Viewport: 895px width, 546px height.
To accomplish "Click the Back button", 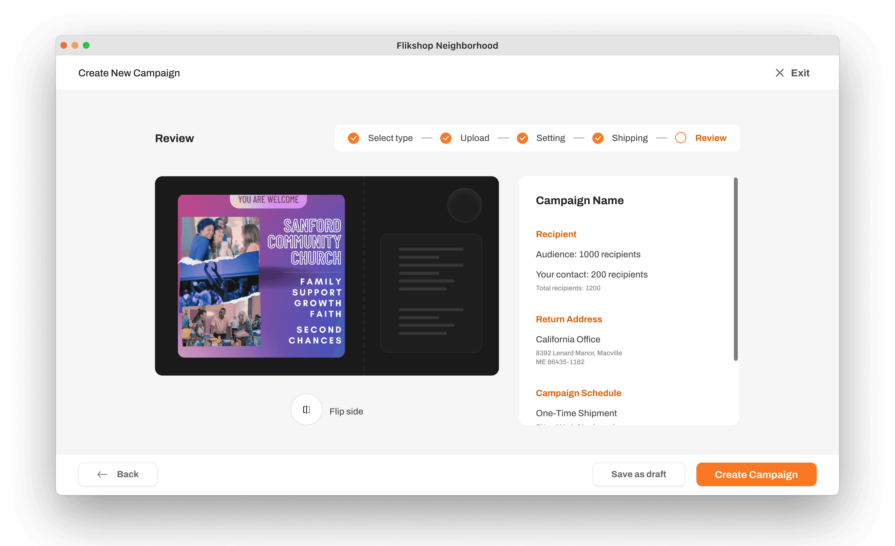I will pos(118,474).
